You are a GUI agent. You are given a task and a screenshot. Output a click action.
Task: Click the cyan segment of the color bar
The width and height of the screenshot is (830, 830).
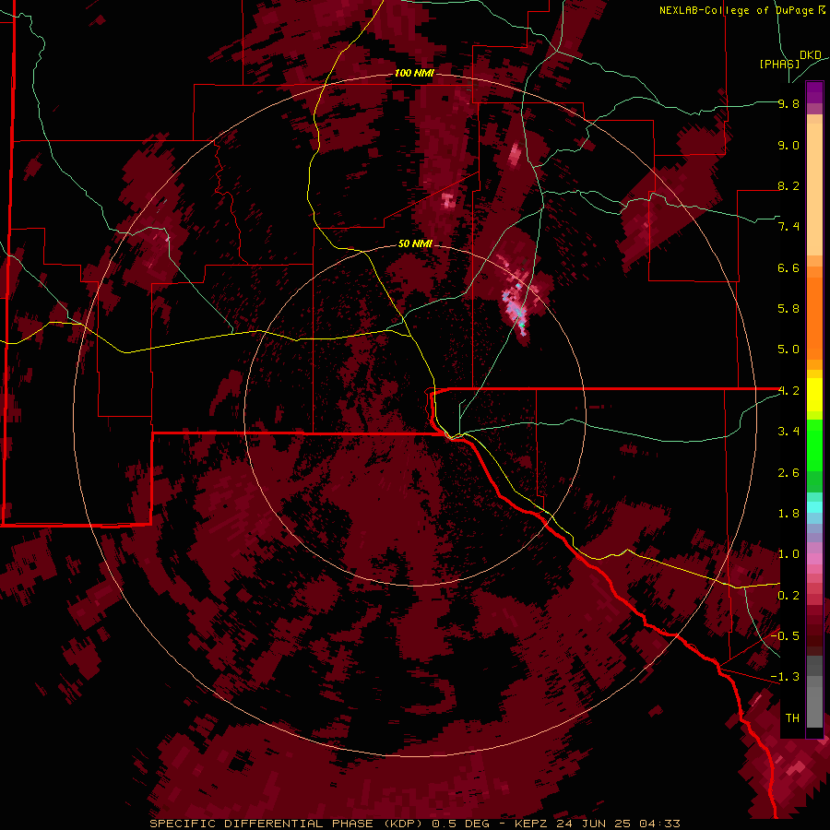point(814,507)
